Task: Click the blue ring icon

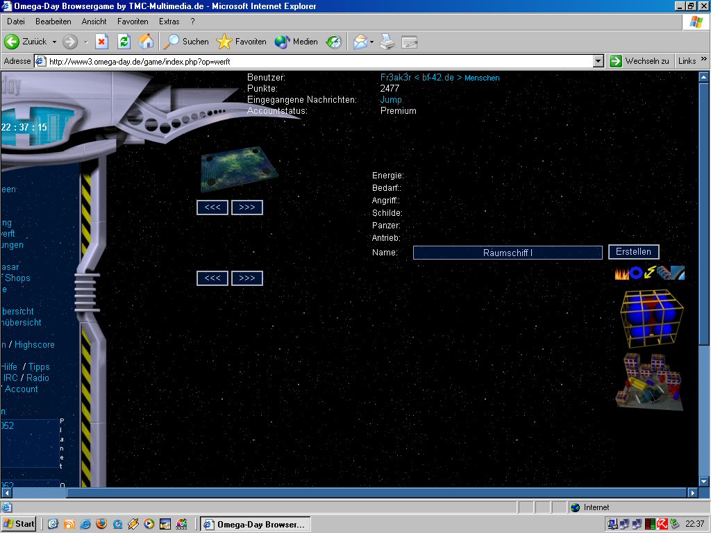Action: tap(636, 273)
